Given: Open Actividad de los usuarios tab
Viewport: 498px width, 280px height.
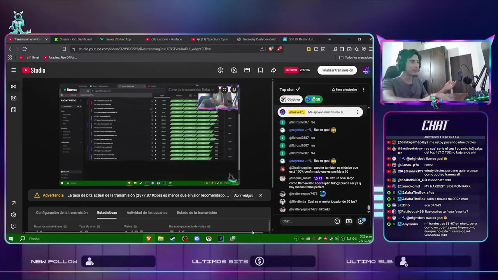Looking at the screenshot, I should coord(147,212).
